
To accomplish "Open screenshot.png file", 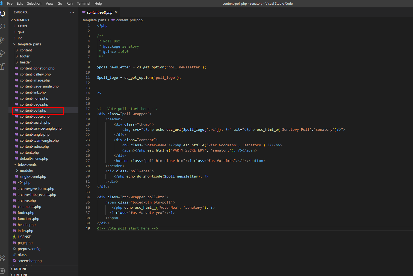I will point(43,261).
